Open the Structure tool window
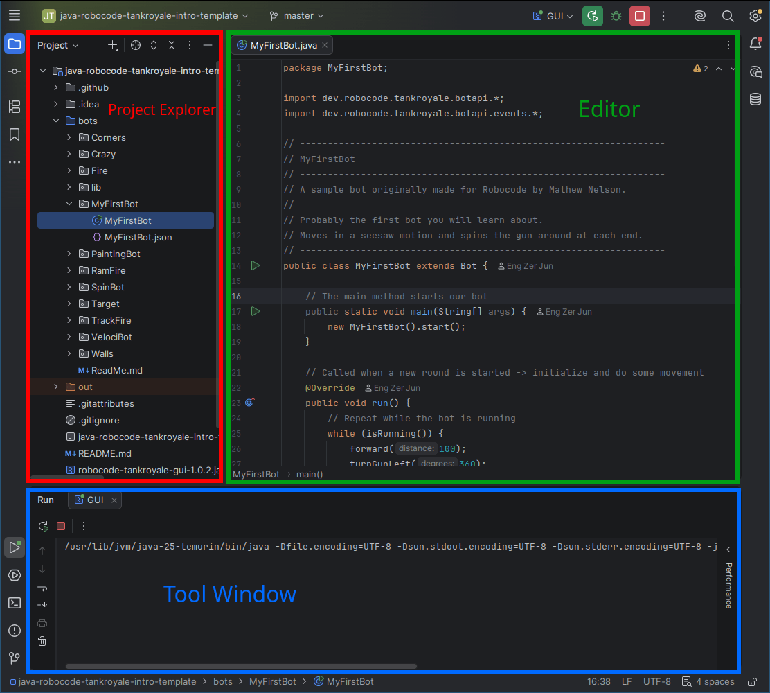 click(x=15, y=107)
